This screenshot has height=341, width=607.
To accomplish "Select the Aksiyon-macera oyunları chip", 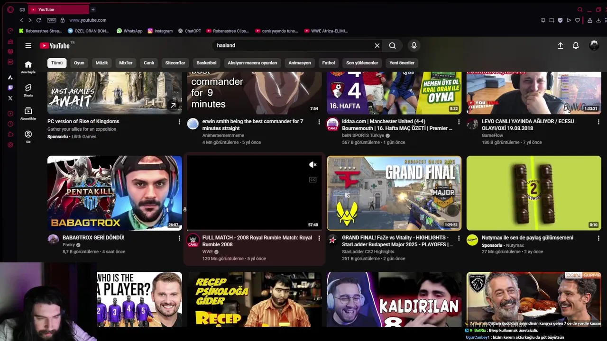I will [x=252, y=63].
